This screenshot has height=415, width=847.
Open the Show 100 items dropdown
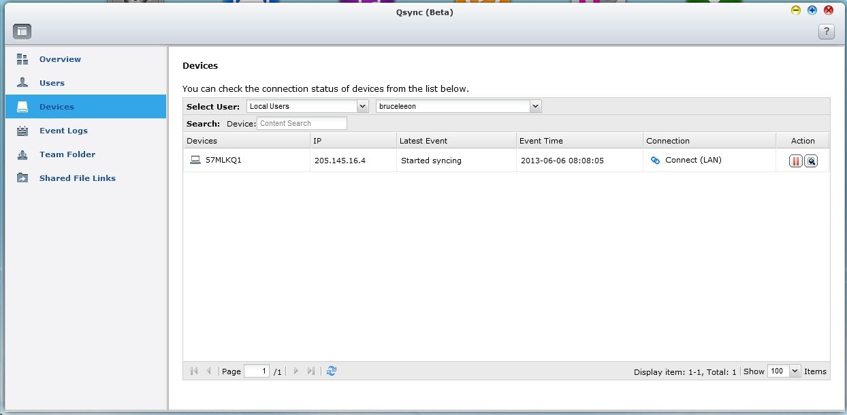pos(784,371)
